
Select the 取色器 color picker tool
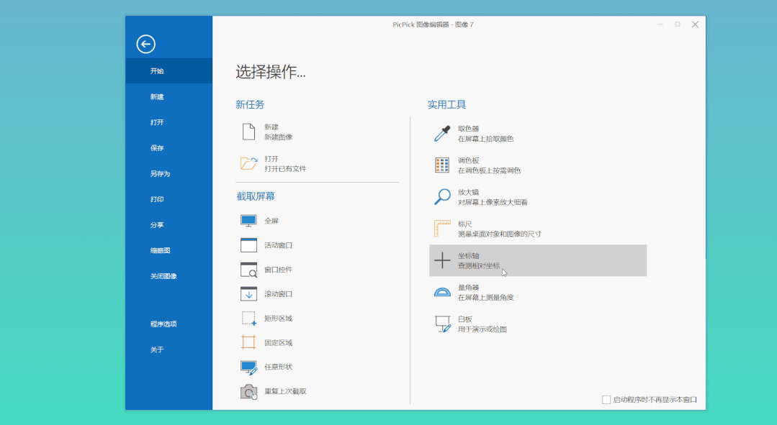click(x=468, y=133)
